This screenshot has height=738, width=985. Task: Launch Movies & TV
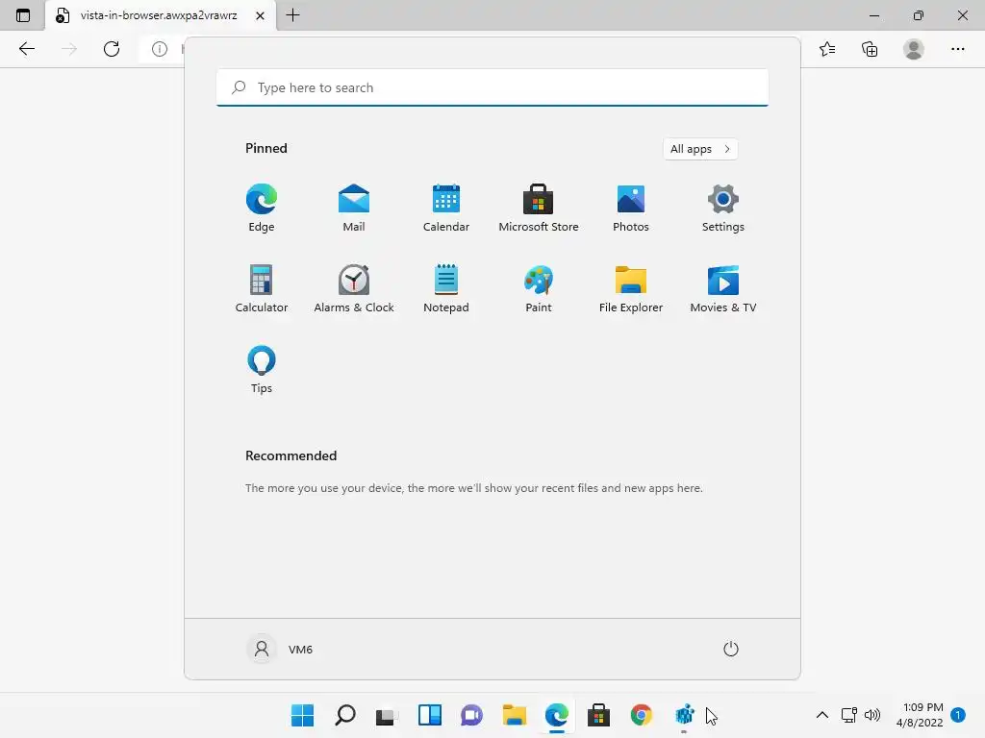(723, 288)
